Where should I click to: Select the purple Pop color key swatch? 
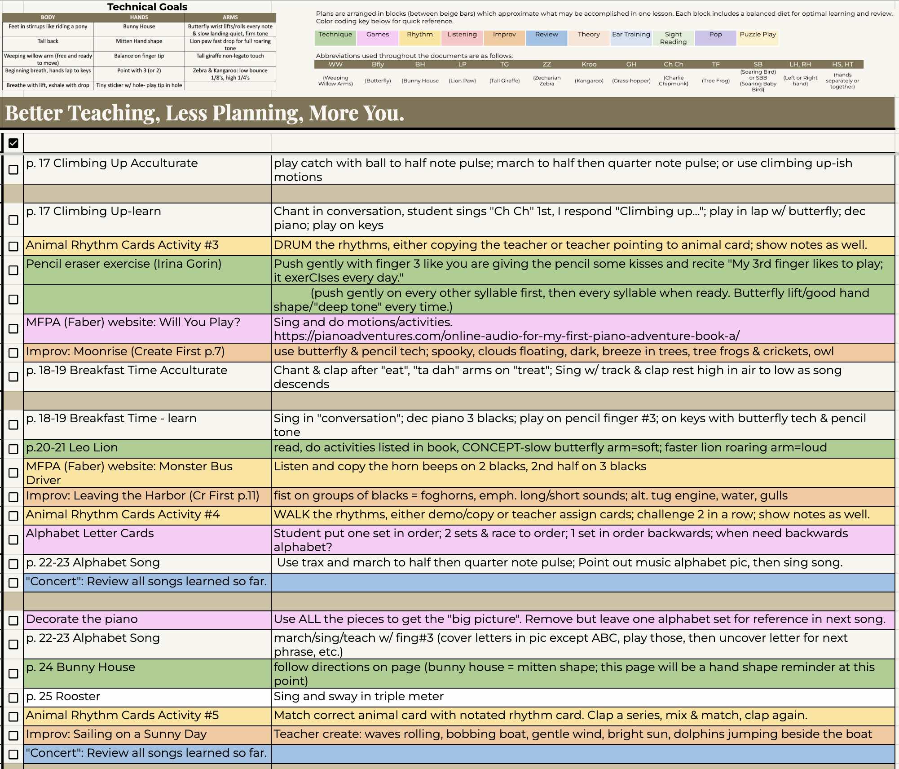point(715,38)
